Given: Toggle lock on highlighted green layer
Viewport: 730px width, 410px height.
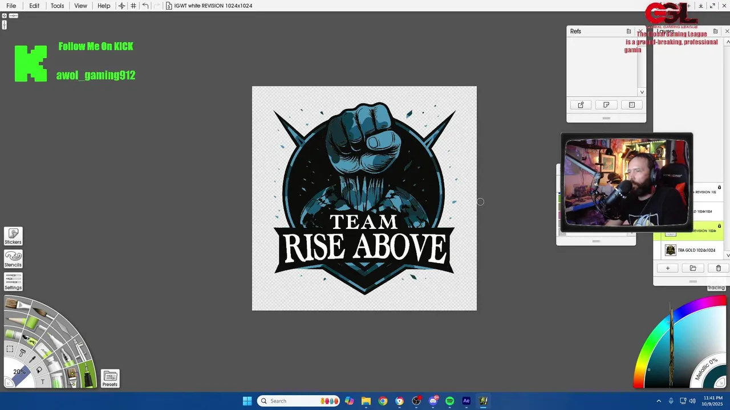Looking at the screenshot, I should 719,226.
